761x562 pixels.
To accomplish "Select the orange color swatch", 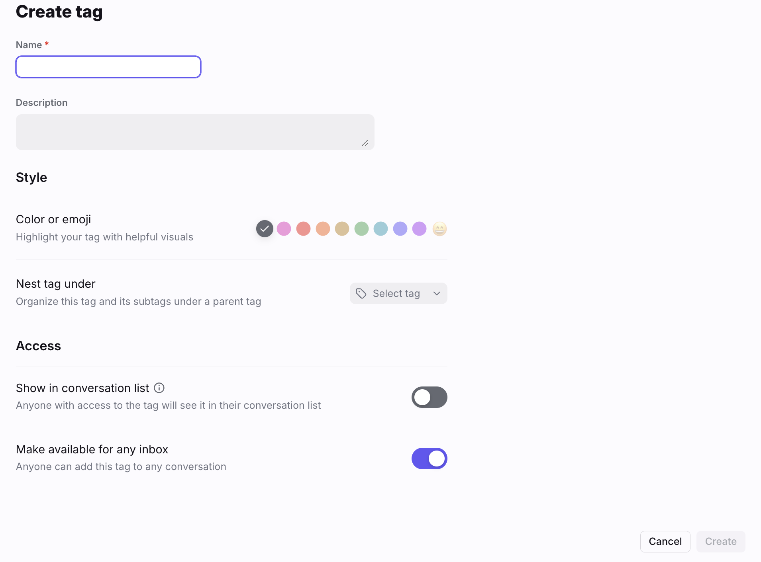I will 323,229.
